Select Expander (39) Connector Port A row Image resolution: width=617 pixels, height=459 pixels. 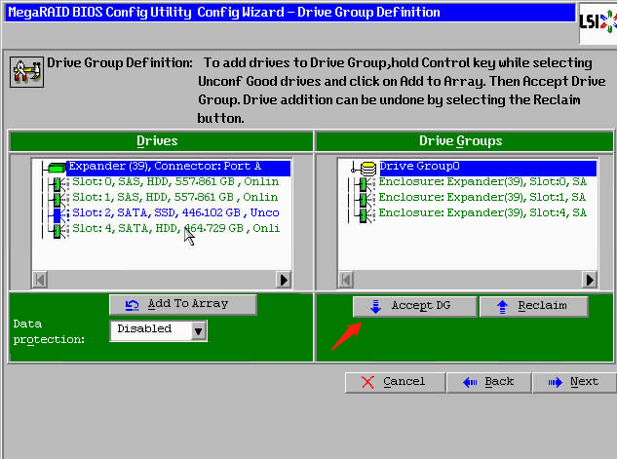(x=179, y=167)
